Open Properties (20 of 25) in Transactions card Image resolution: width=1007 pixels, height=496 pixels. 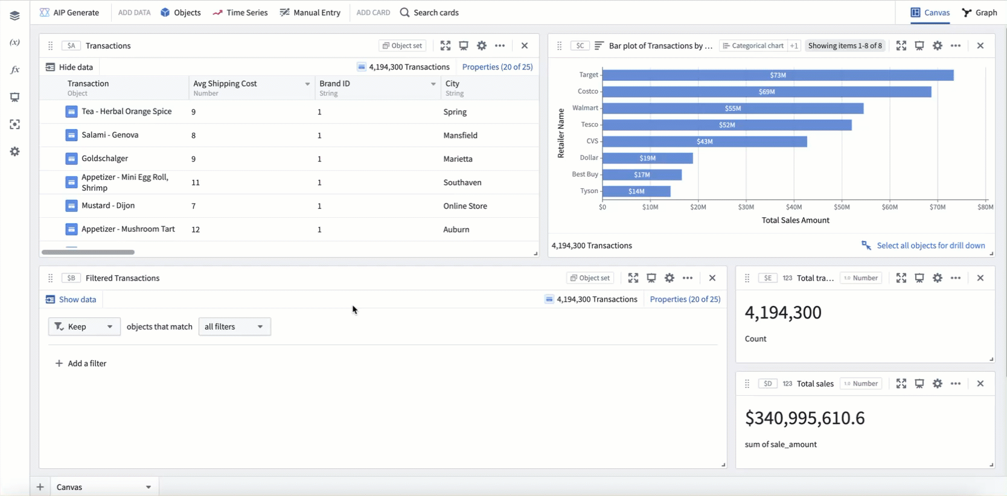click(x=497, y=67)
